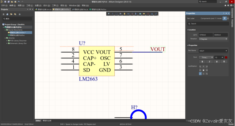
Task: Switch to the SchLib document tab
Action: tap(43, 9)
